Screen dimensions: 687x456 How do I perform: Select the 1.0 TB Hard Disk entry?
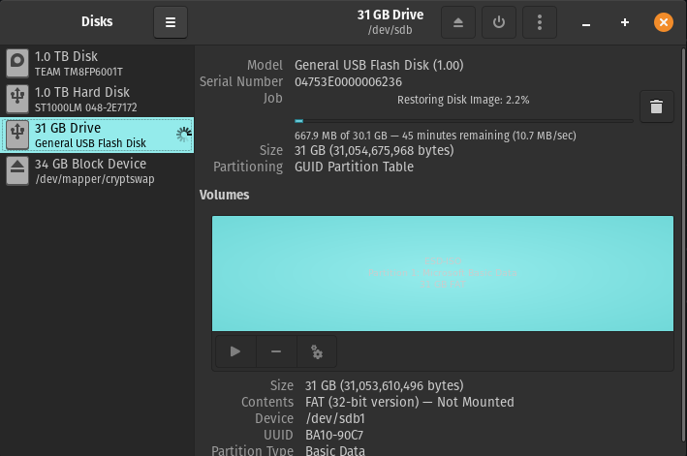pyautogui.click(x=97, y=100)
